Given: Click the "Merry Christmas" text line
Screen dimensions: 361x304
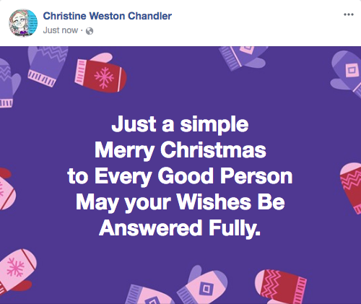Looking at the screenshot, I should 180,150.
